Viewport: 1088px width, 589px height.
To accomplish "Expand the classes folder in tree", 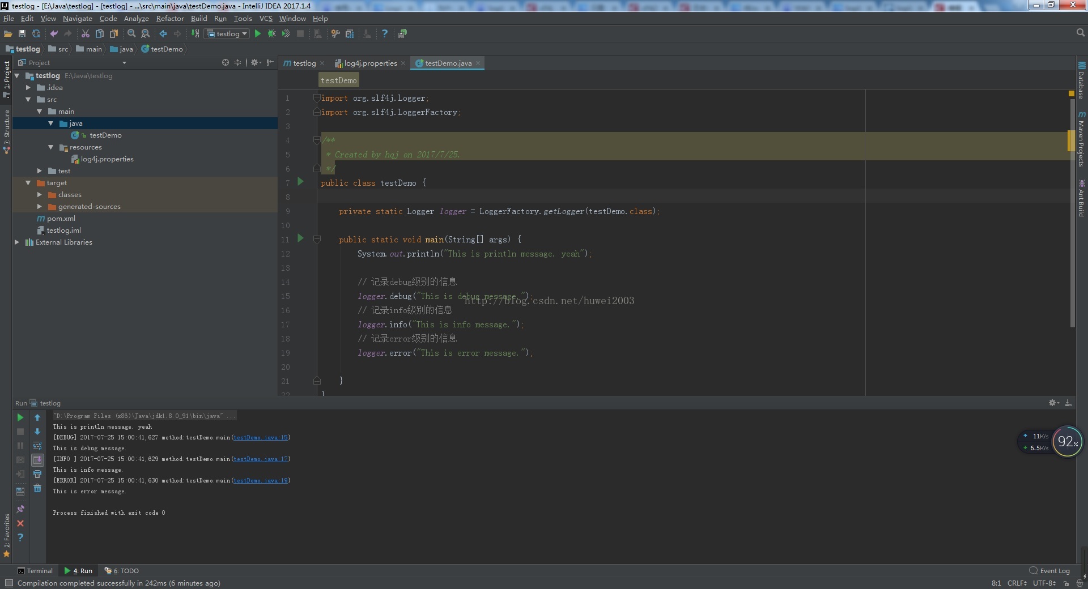I will pos(40,195).
